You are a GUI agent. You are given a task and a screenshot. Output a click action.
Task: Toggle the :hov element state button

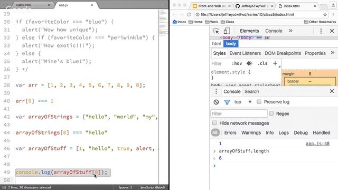tap(237, 63)
